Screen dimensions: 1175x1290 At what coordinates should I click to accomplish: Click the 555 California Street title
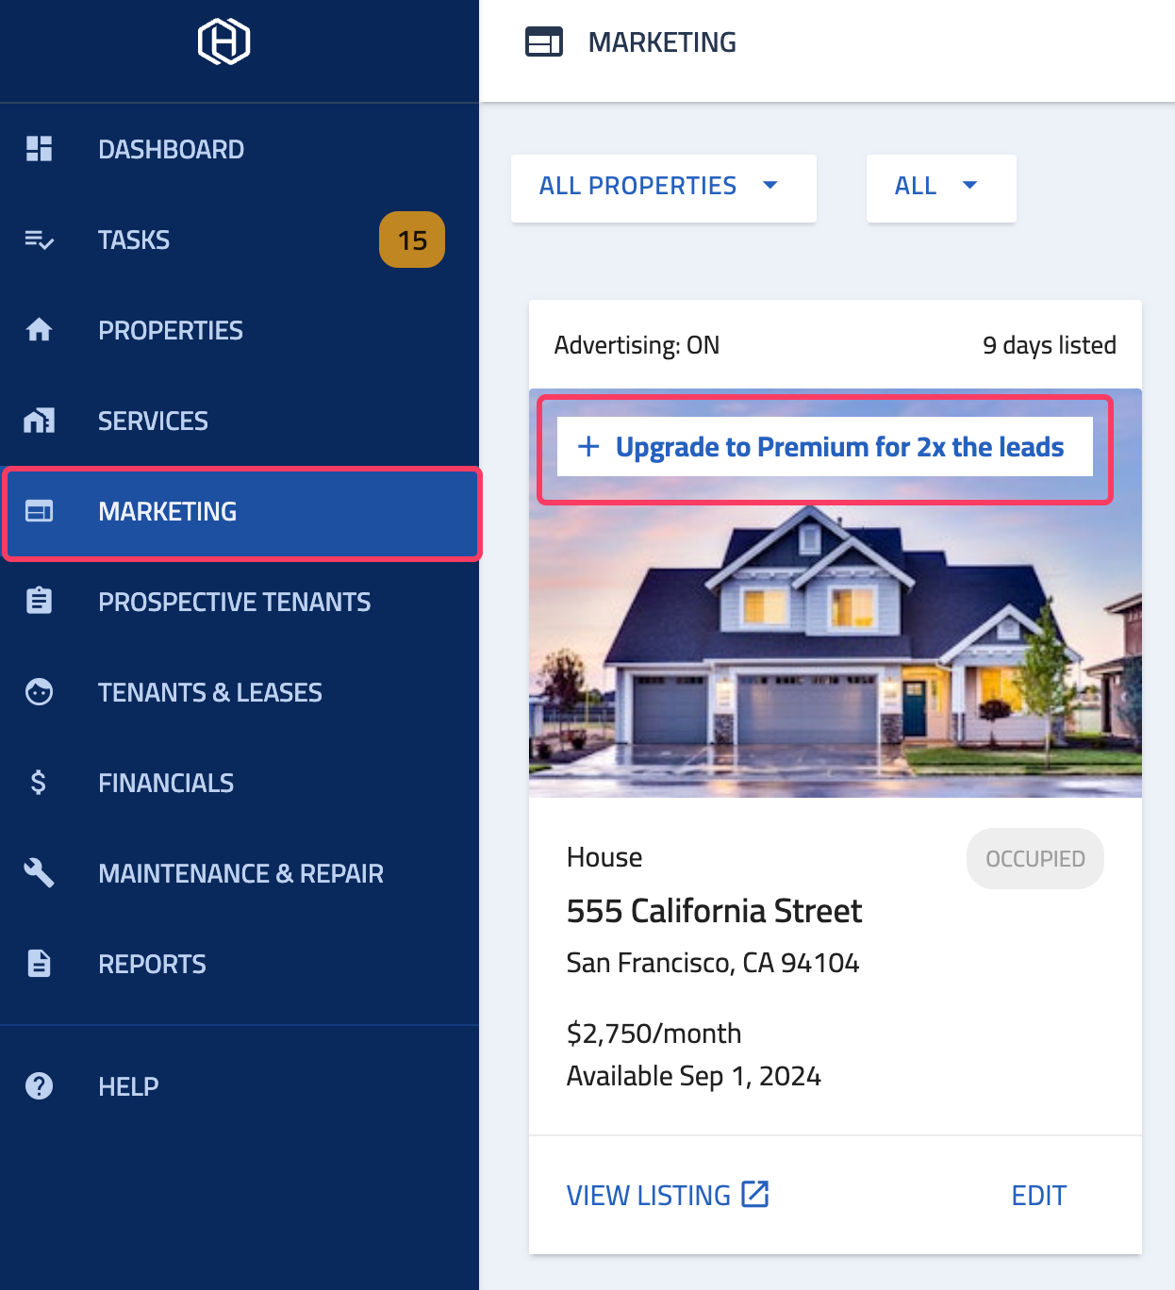coord(714,911)
